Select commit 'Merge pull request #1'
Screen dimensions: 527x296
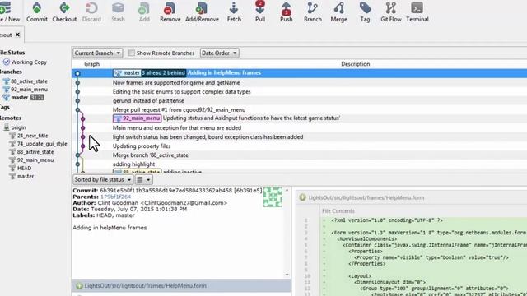point(299,109)
